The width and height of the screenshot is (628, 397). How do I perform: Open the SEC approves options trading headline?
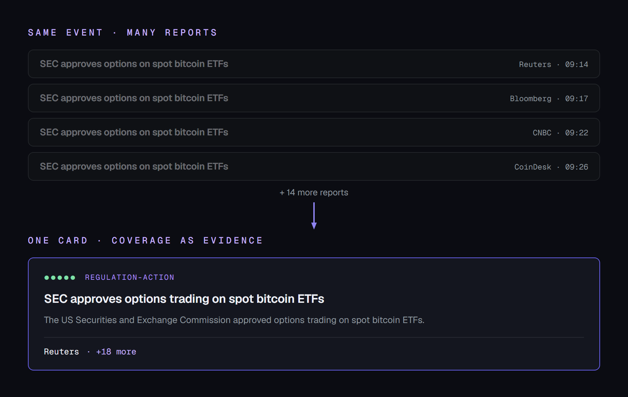pyautogui.click(x=184, y=299)
